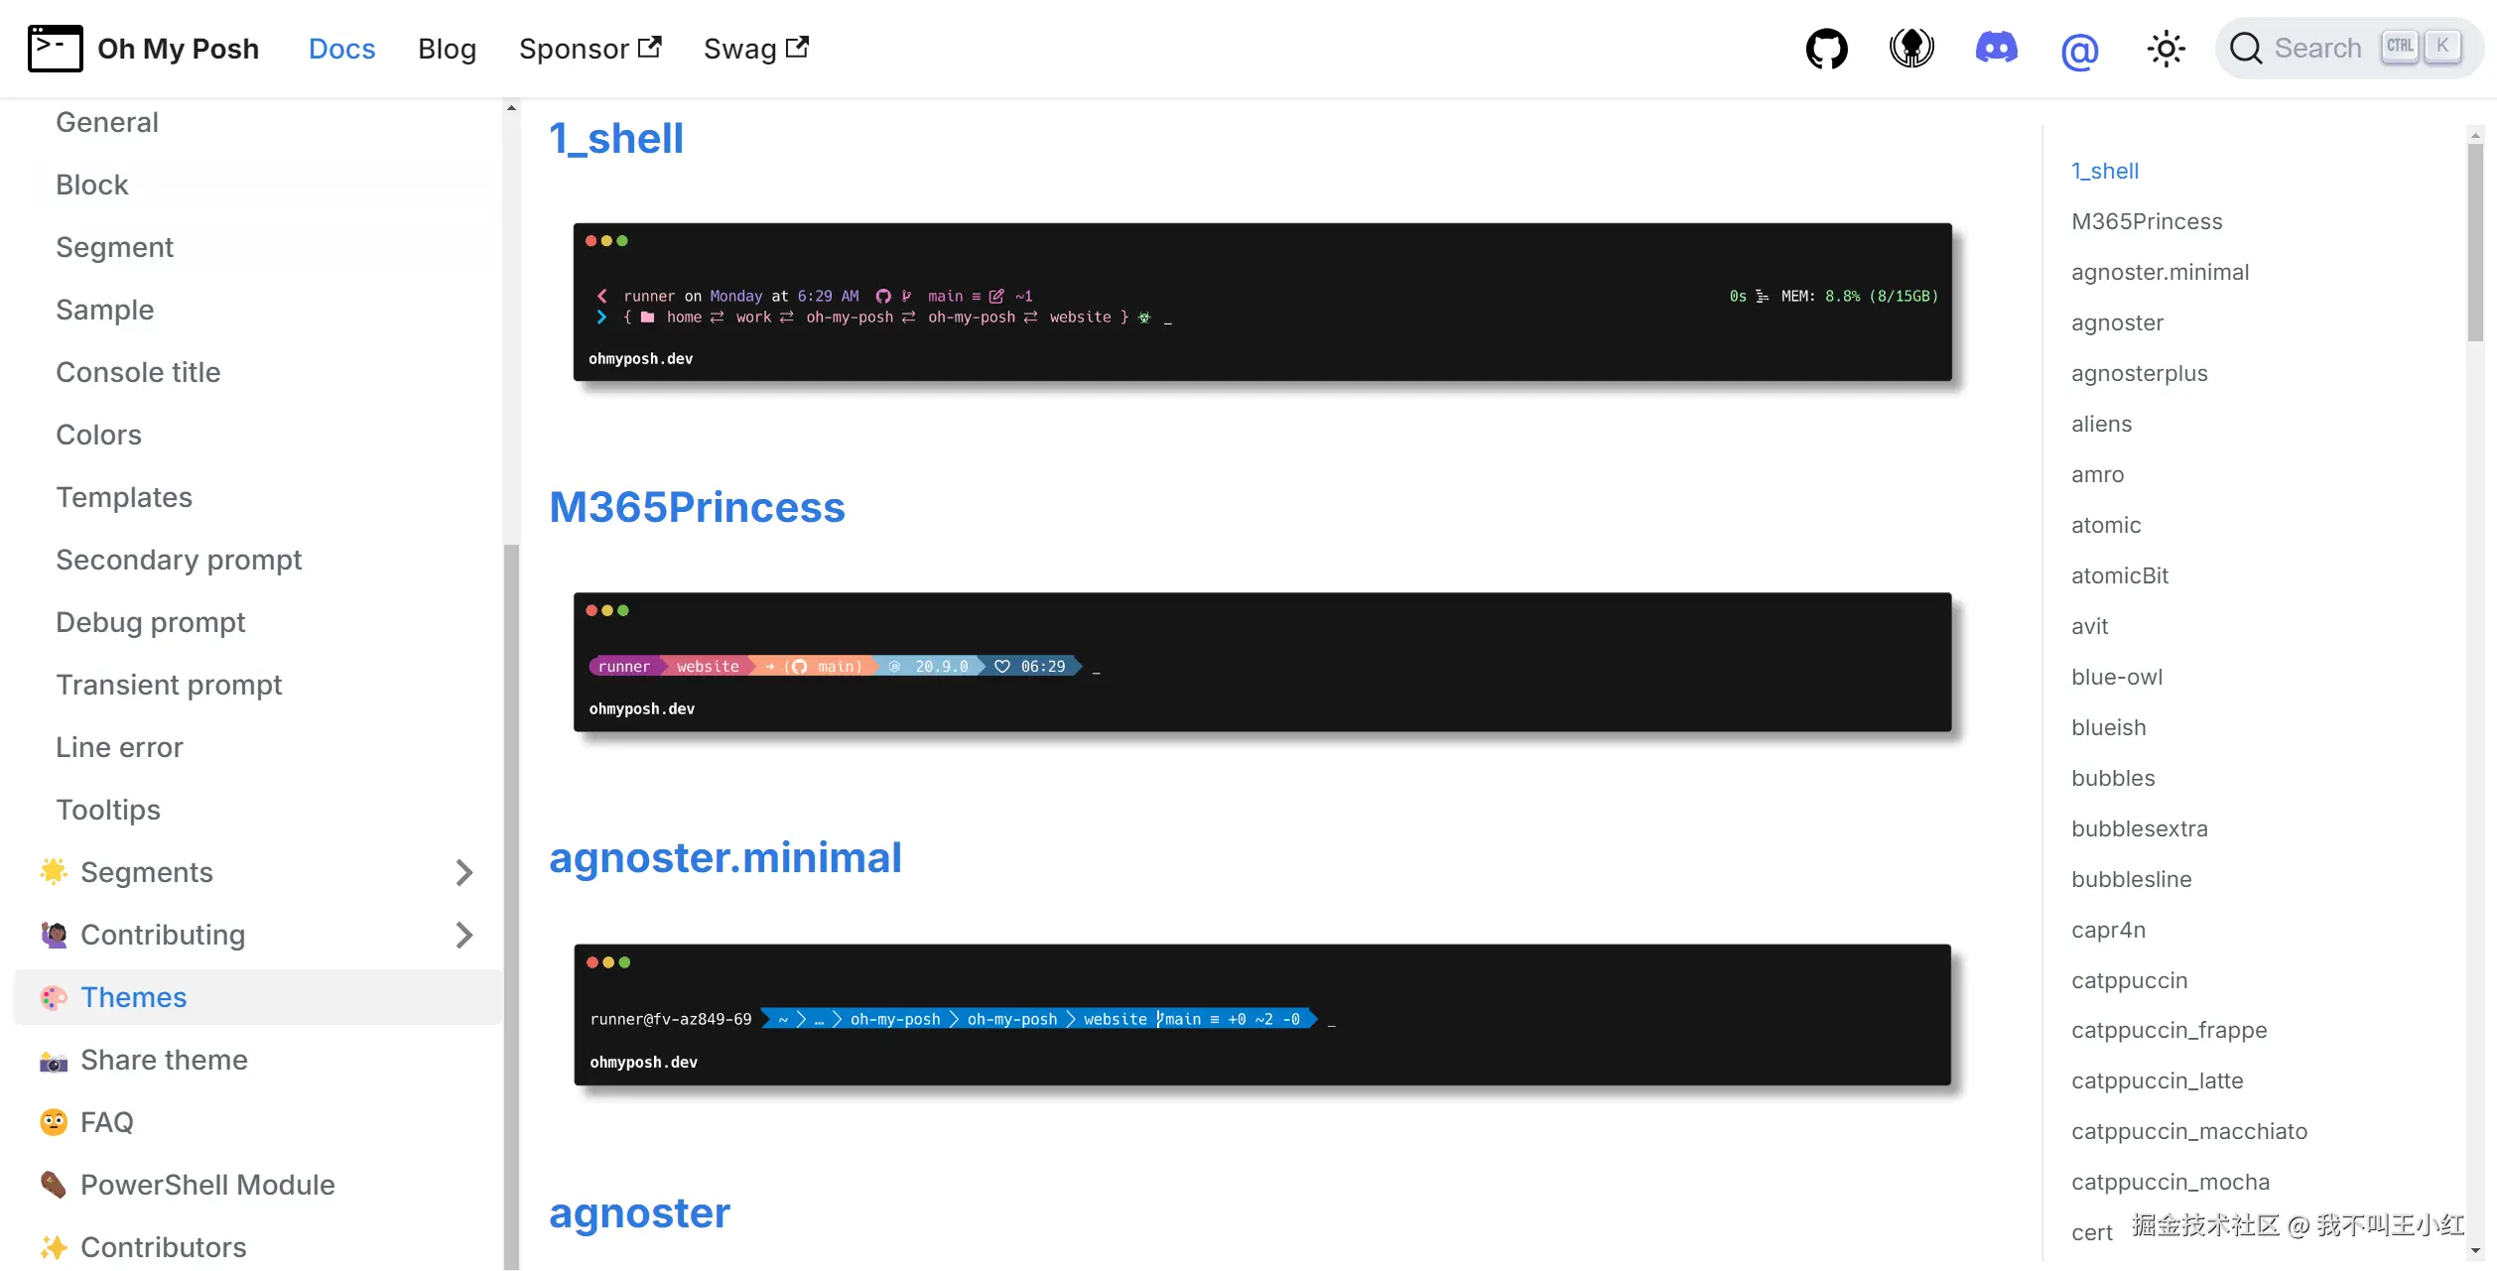Click the GitKraken icon in header
Image resolution: width=2497 pixels, height=1271 pixels.
(x=1911, y=49)
